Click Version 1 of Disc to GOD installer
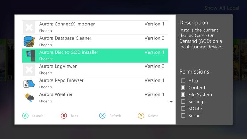Image resolution: width=247 pixels, height=139 pixels. (x=154, y=52)
